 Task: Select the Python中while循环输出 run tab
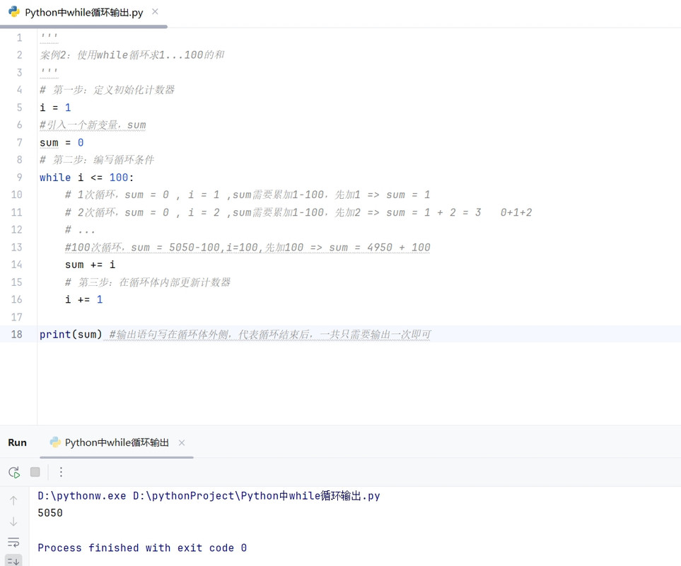(x=117, y=443)
